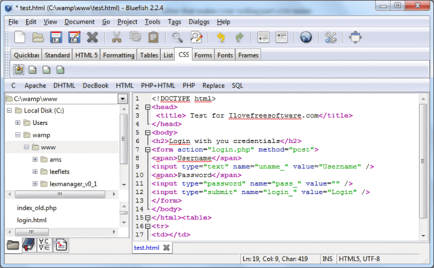Image resolution: width=434 pixels, height=268 pixels.
Task: Switch to the Frames toolbar tab
Action: 248,55
